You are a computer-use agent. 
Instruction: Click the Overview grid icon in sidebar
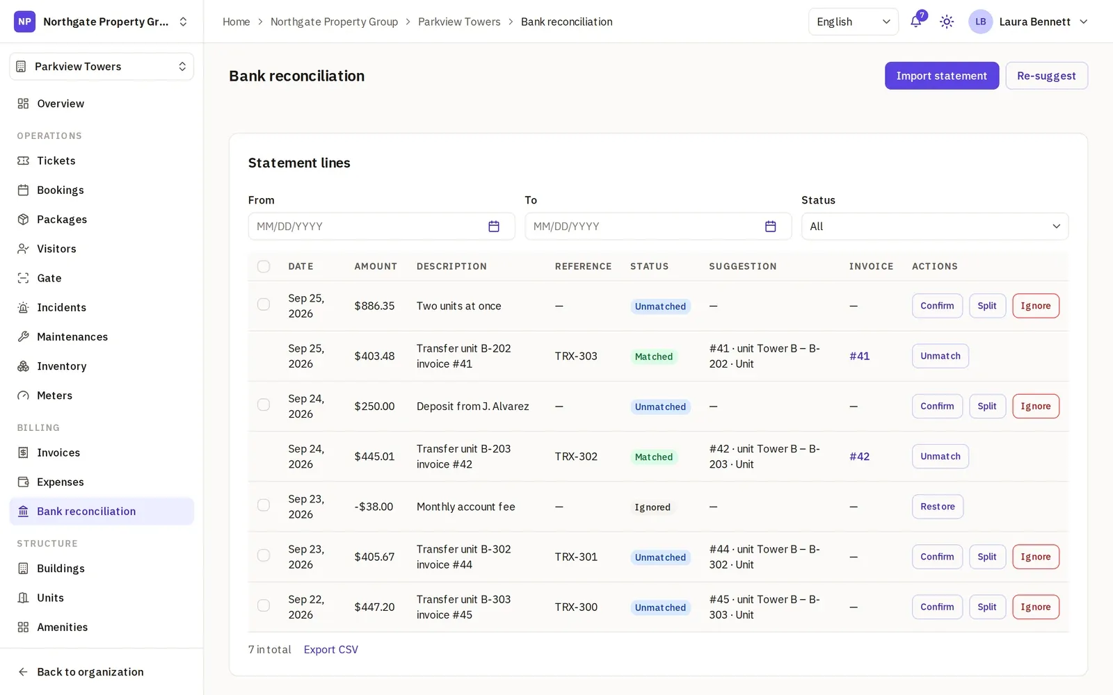[23, 104]
